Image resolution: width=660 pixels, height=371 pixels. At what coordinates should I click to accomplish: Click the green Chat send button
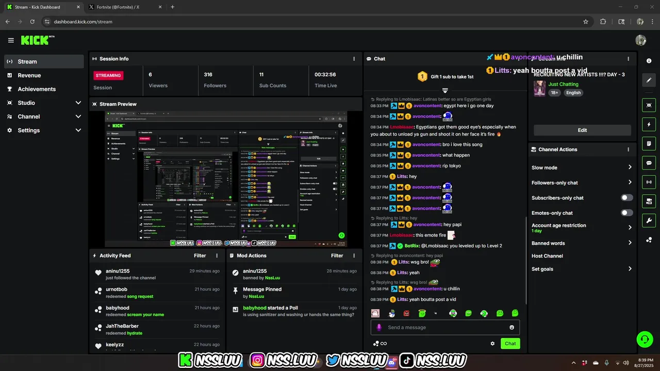click(x=510, y=344)
